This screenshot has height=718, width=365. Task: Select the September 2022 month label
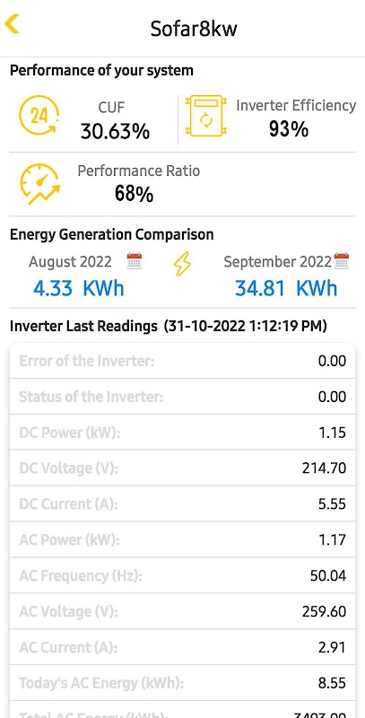coord(277,262)
